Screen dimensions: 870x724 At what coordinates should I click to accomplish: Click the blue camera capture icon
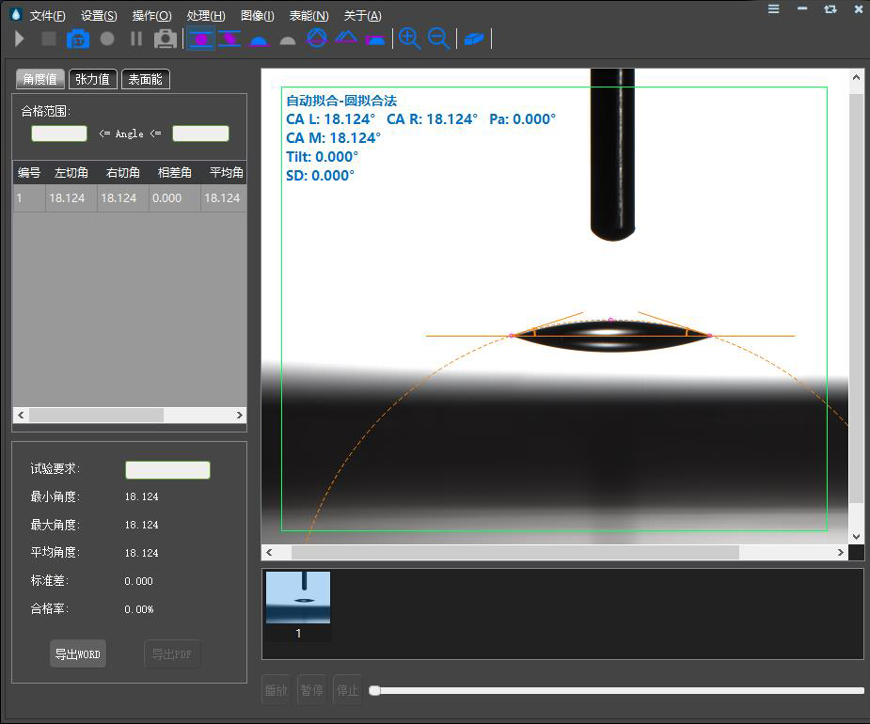(78, 39)
